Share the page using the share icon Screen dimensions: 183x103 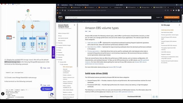[x=165, y=10]
